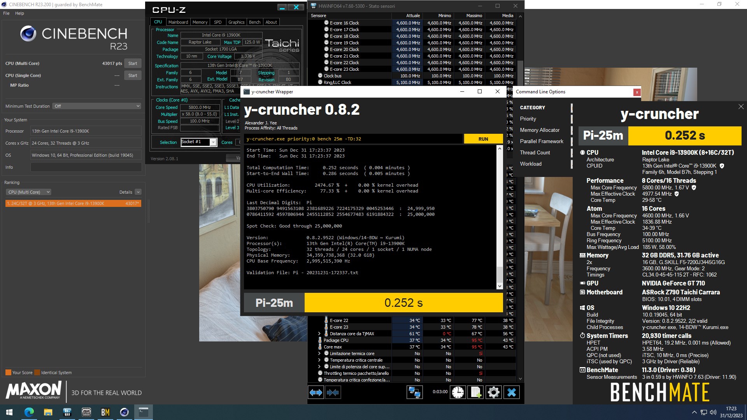747x420 pixels.
Task: Click the volume speaker tray icon
Action: tap(713, 412)
